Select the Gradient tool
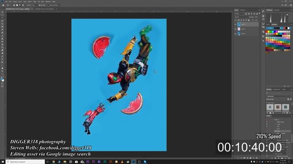 2,47
